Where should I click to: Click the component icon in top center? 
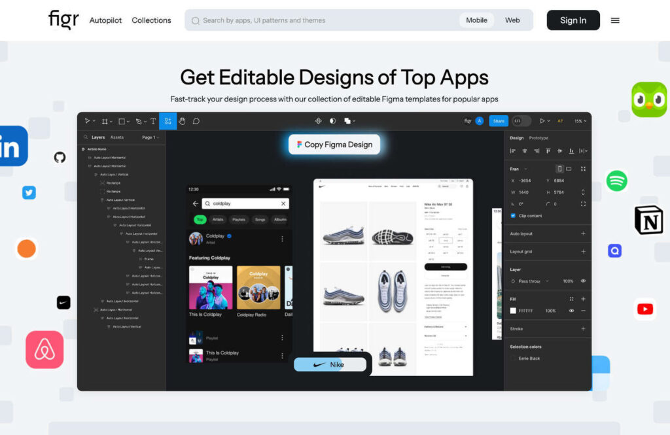319,121
